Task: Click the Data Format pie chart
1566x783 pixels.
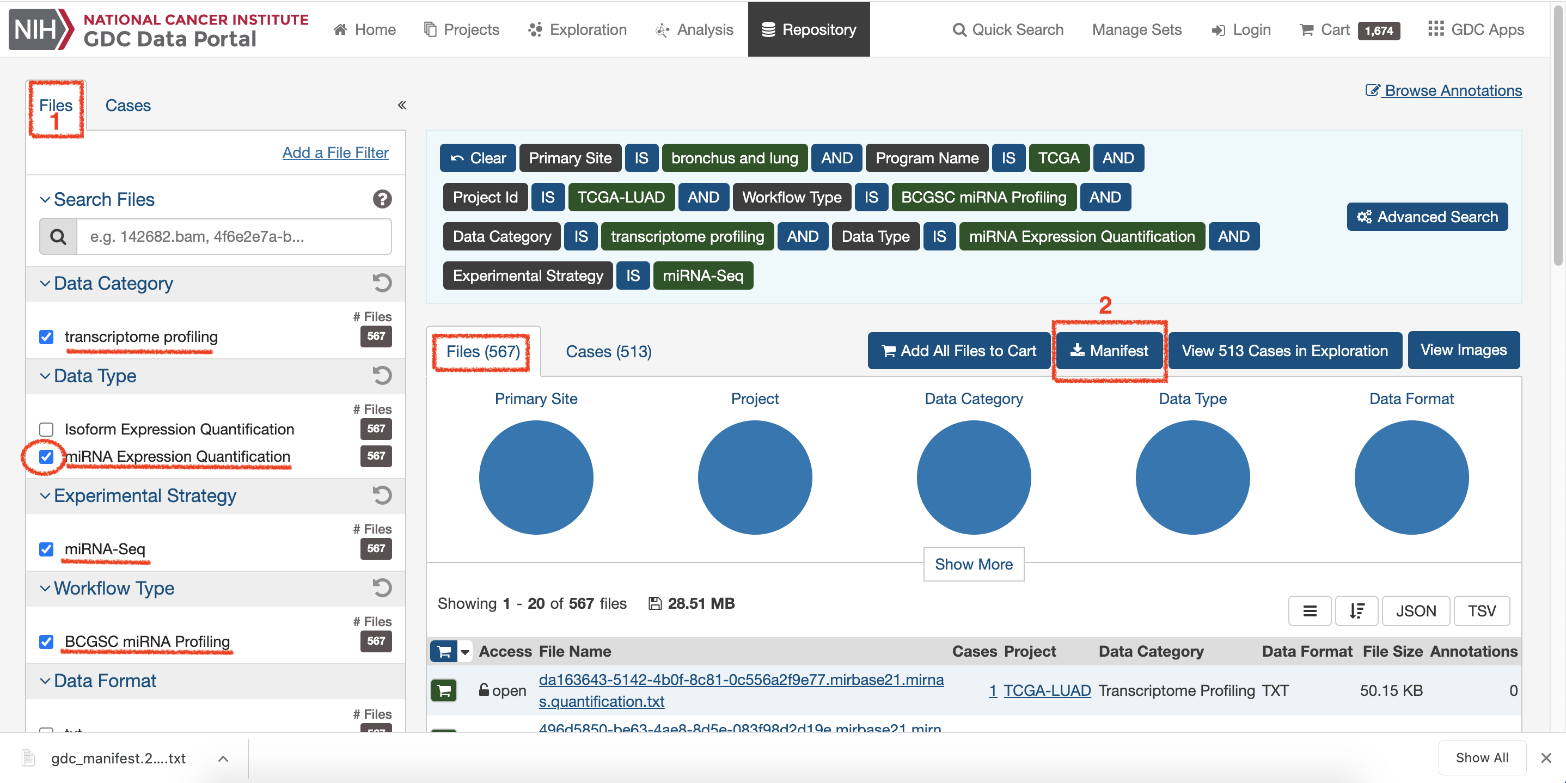Action: tap(1411, 477)
